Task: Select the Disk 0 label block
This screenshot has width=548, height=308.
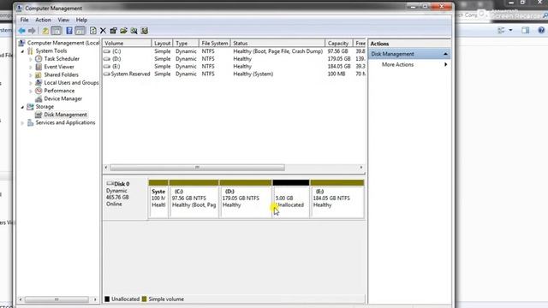Action: 125,198
